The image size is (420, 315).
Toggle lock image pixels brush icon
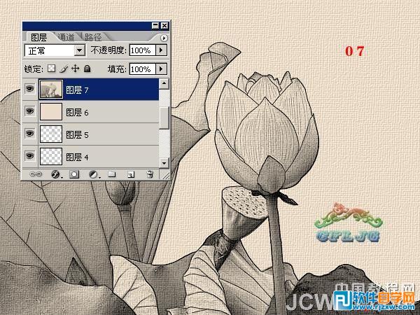tap(64, 69)
